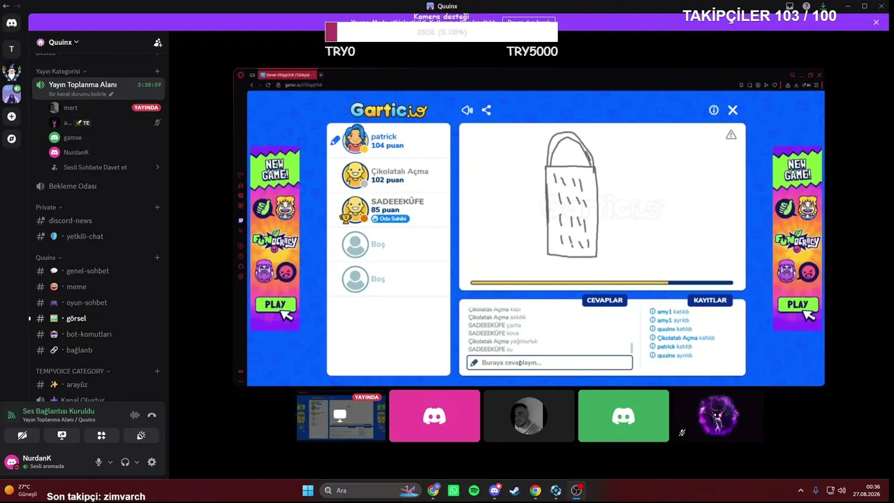The image size is (894, 503).
Task: Disconnect from the voice call
Action: point(152,415)
